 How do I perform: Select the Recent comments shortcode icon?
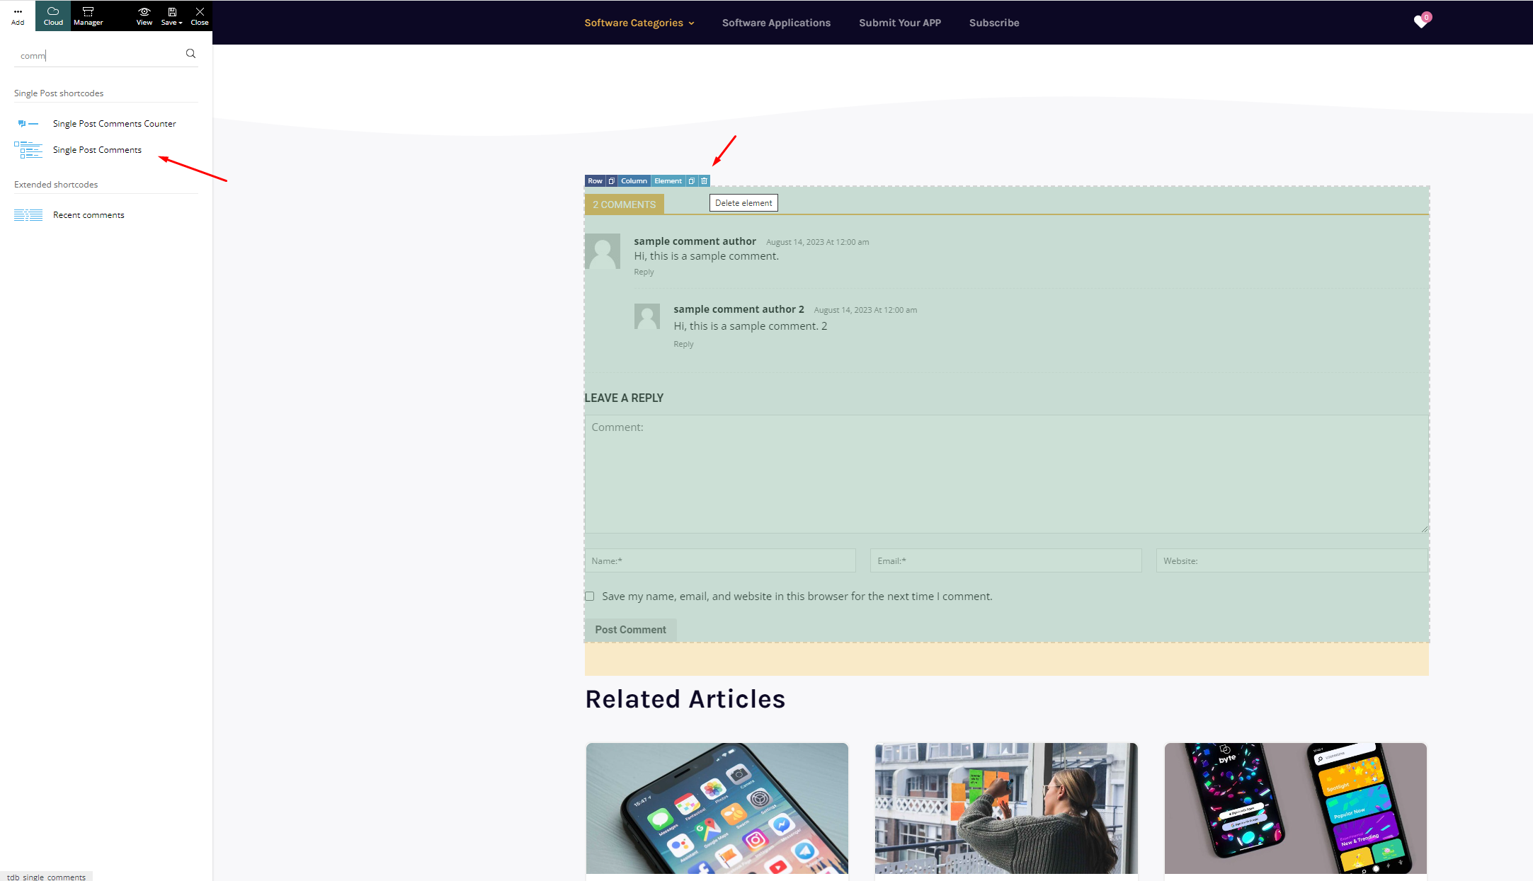point(28,215)
